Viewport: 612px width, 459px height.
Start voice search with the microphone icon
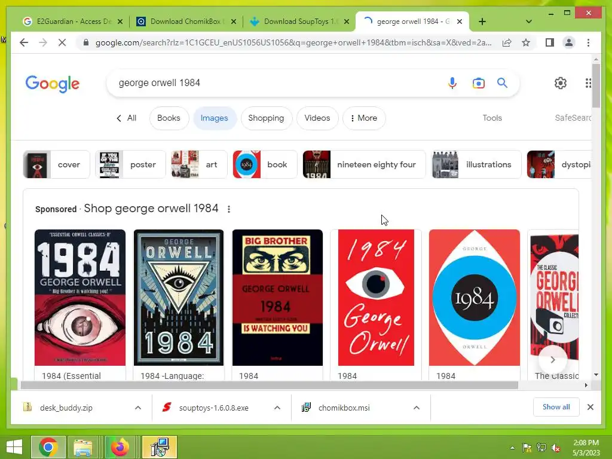tap(452, 82)
